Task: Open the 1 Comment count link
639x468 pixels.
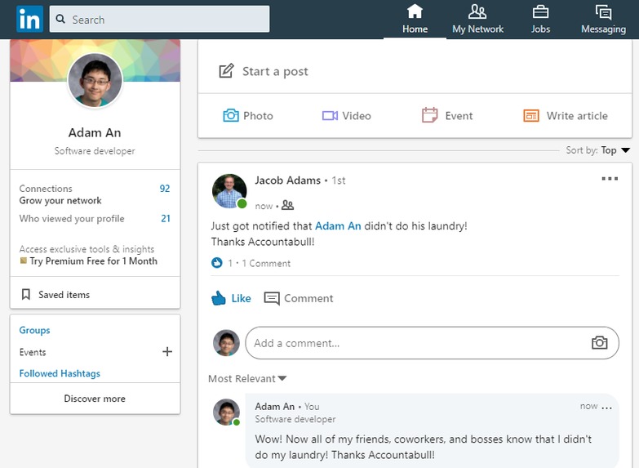Action: pyautogui.click(x=266, y=263)
